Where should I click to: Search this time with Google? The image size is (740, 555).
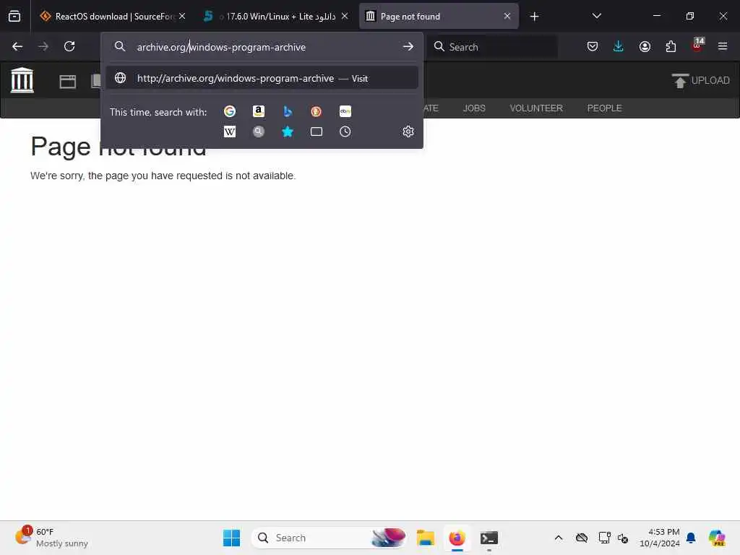point(230,111)
